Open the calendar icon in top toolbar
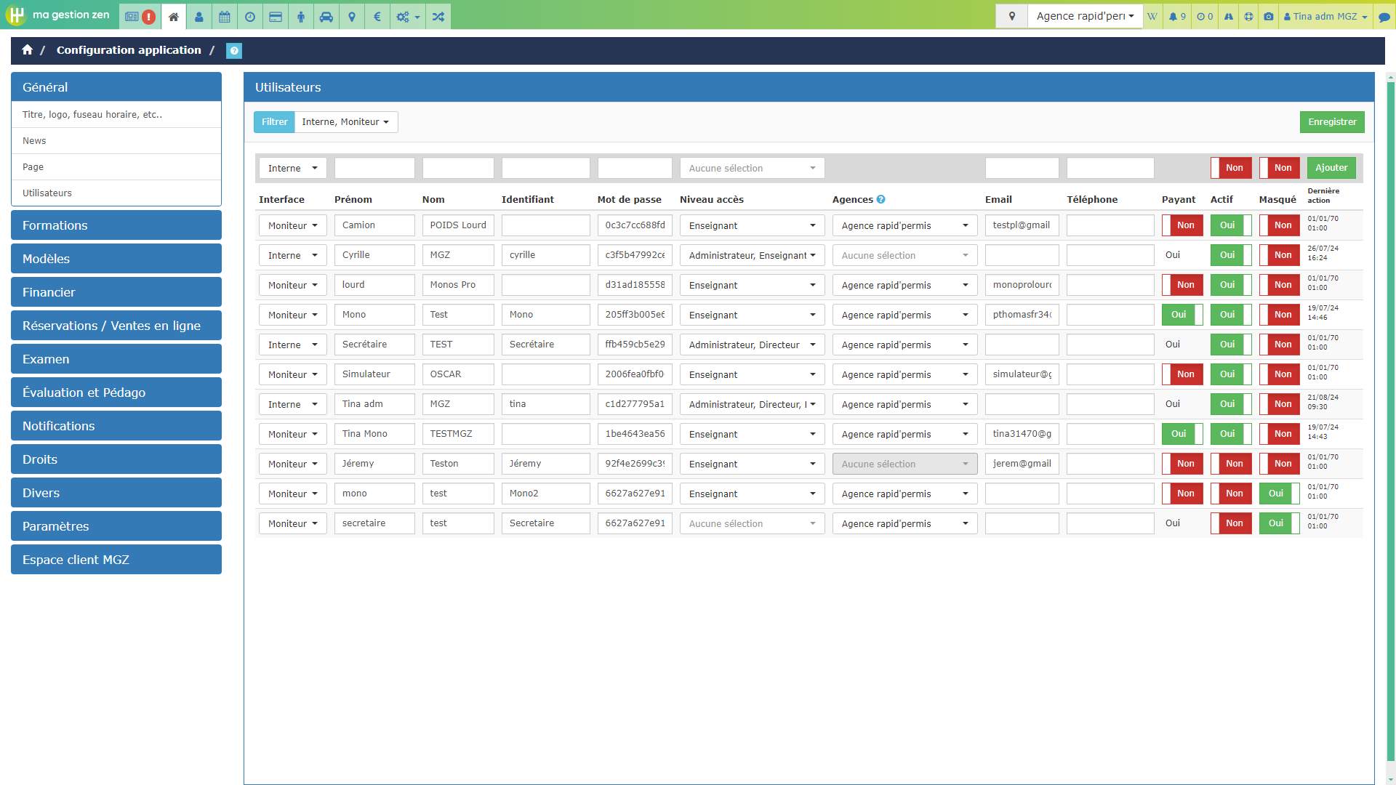The width and height of the screenshot is (1396, 785). tap(225, 16)
